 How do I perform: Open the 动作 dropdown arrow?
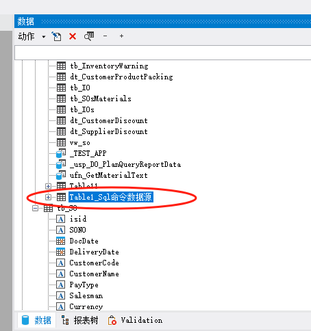44,37
